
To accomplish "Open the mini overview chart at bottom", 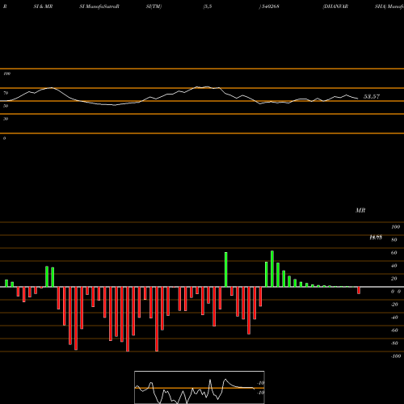I will 200,387.
